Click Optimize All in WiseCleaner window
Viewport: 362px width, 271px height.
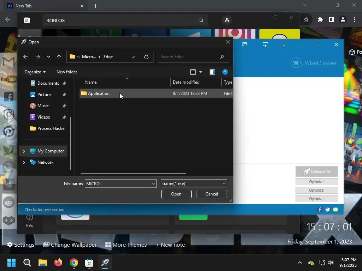[x=317, y=171]
